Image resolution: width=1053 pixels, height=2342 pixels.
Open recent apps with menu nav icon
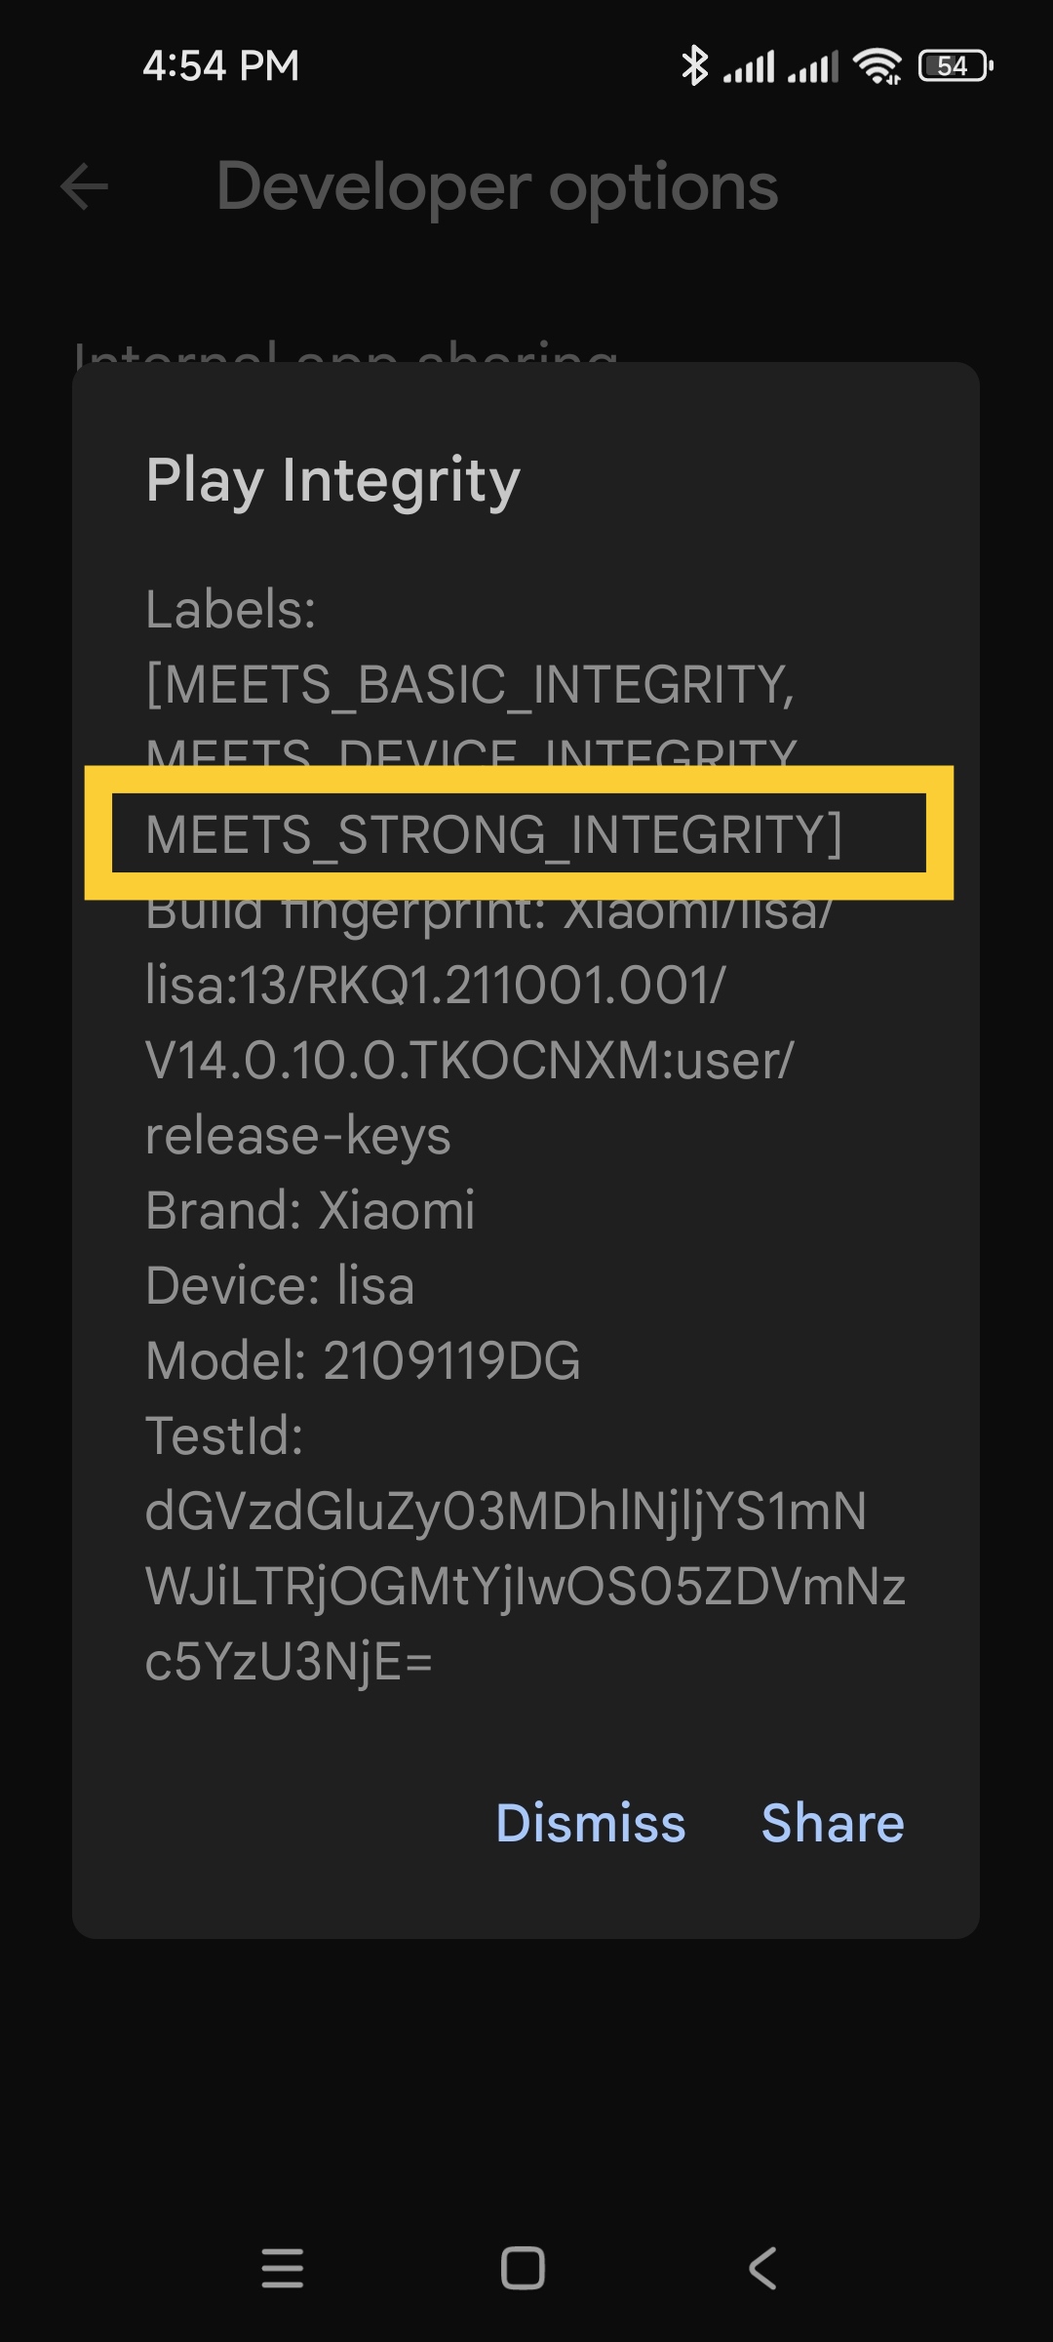tap(283, 2268)
